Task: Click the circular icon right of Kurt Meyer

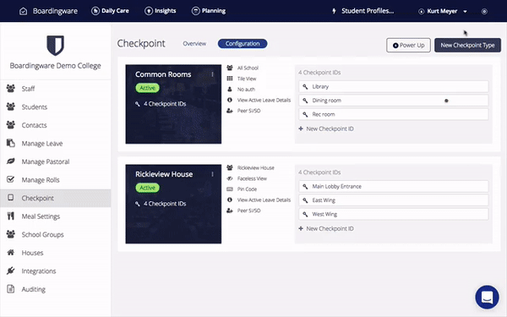Action: (484, 11)
